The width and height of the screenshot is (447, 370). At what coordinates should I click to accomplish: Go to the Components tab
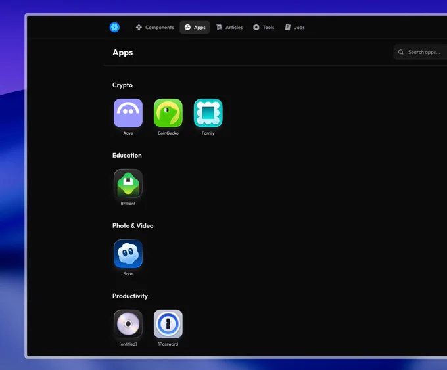(154, 28)
